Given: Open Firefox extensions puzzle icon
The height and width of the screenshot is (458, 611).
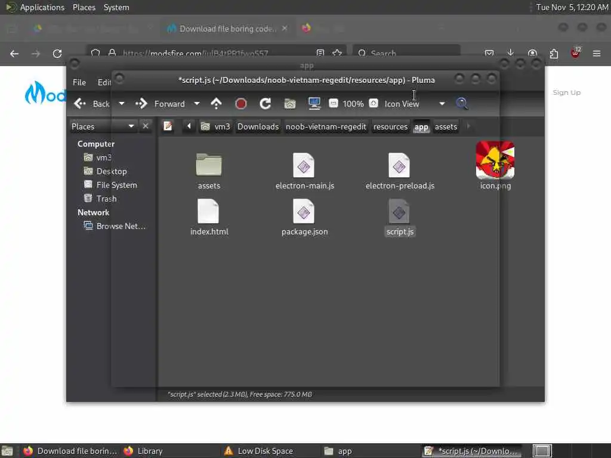Looking at the screenshot, I should click(x=554, y=53).
